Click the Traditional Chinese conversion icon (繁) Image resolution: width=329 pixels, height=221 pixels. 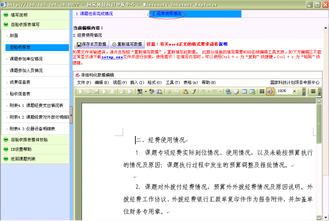coord(140,91)
